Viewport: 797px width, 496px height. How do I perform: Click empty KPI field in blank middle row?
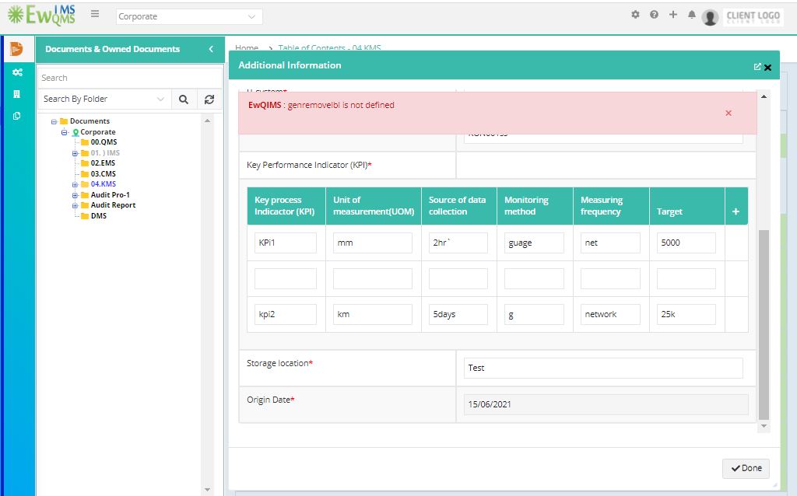click(286, 279)
